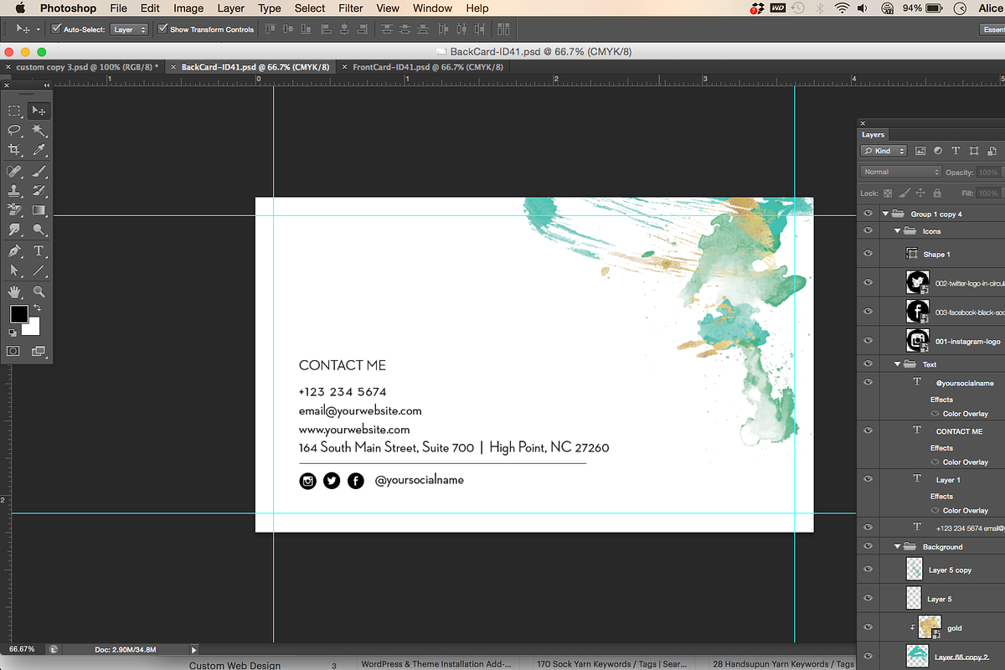The width and height of the screenshot is (1005, 670).
Task: Select the Dodge tool
Action: [39, 229]
